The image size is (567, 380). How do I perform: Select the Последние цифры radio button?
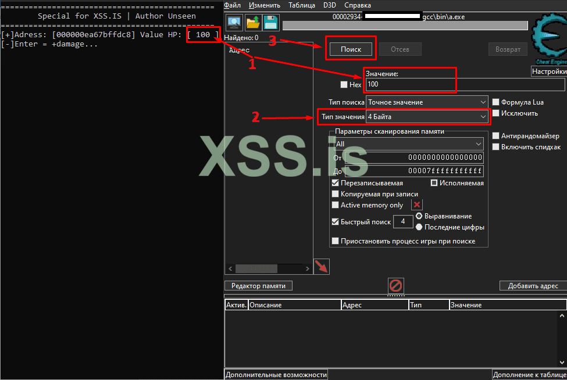coord(419,227)
